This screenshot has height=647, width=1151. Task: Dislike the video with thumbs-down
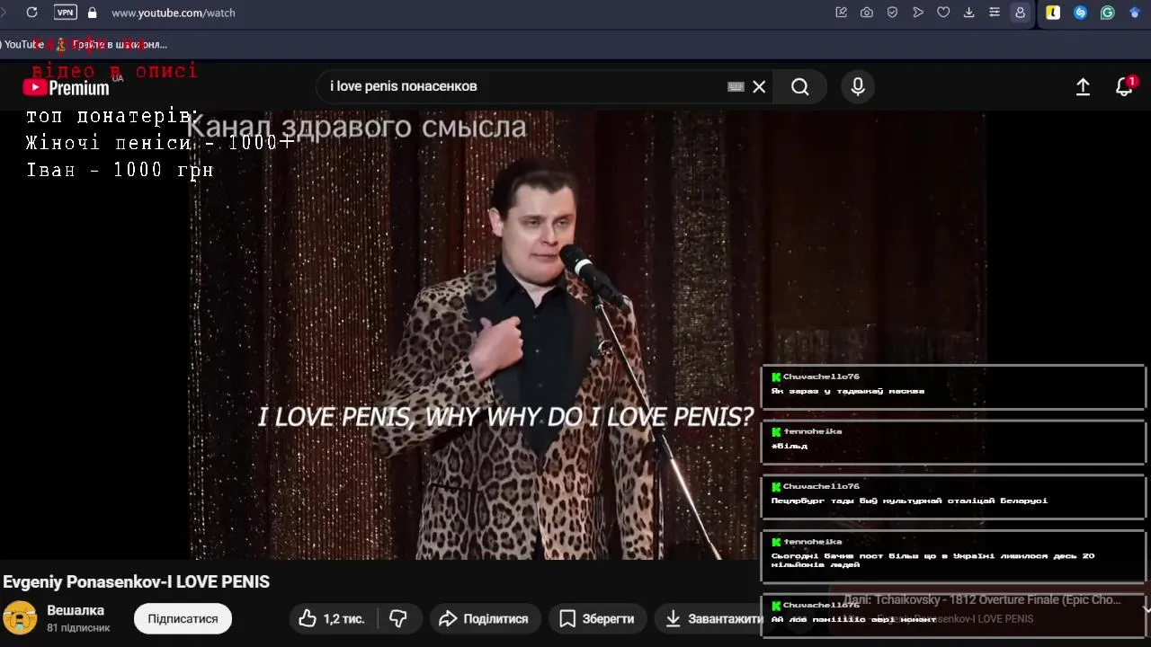398,618
